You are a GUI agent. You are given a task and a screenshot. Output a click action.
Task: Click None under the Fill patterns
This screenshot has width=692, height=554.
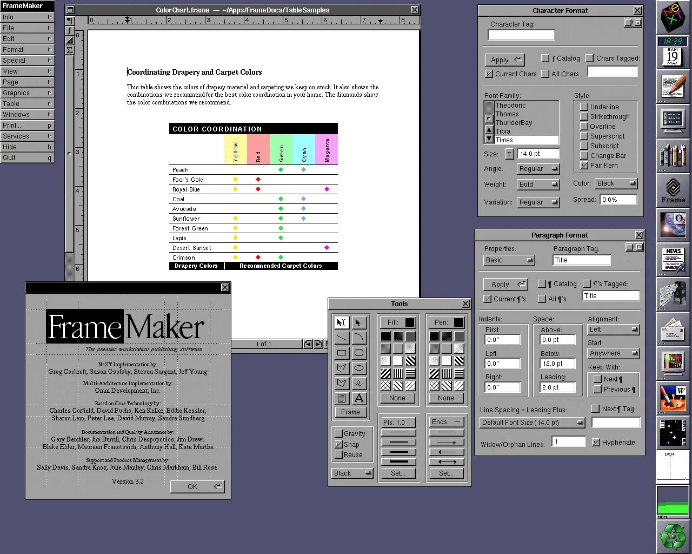tap(397, 398)
